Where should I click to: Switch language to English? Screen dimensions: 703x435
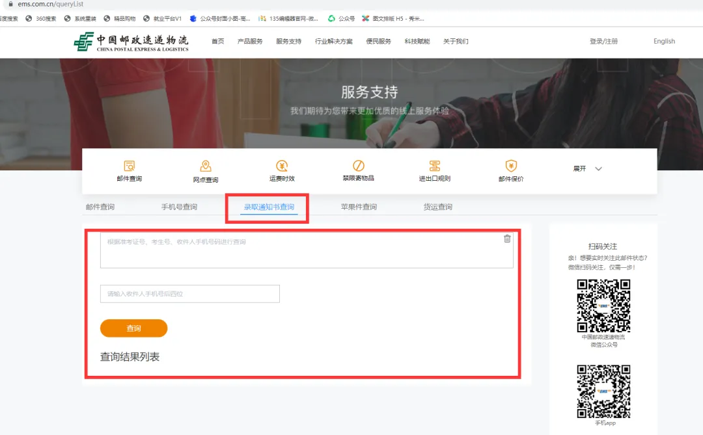[x=664, y=42]
